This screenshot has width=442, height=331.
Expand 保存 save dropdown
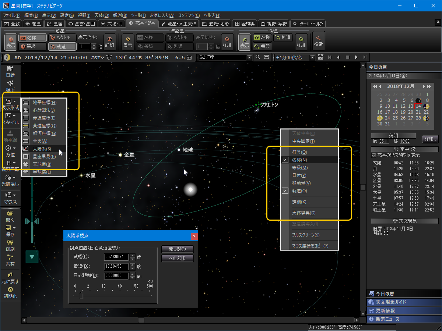14,228
